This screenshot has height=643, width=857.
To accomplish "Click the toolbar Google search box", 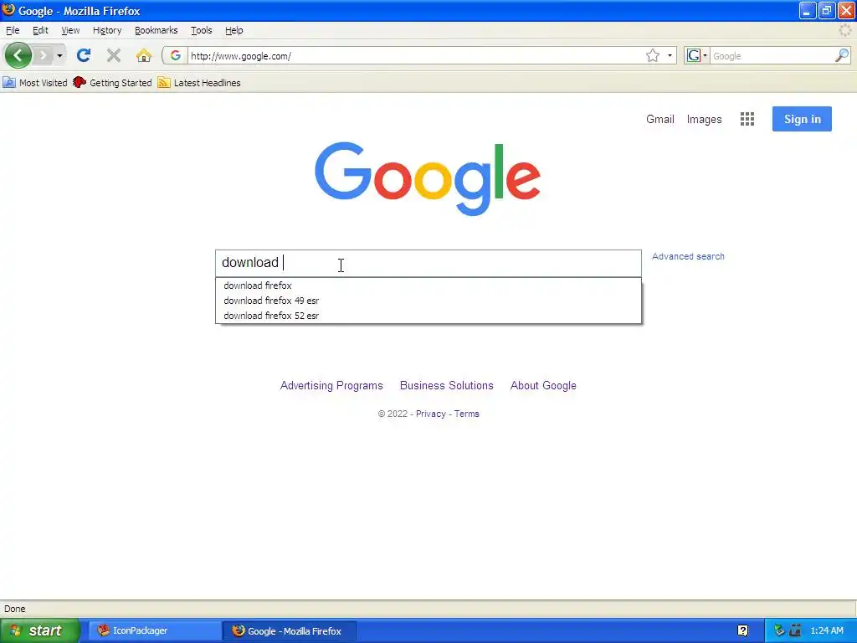I will click(772, 56).
